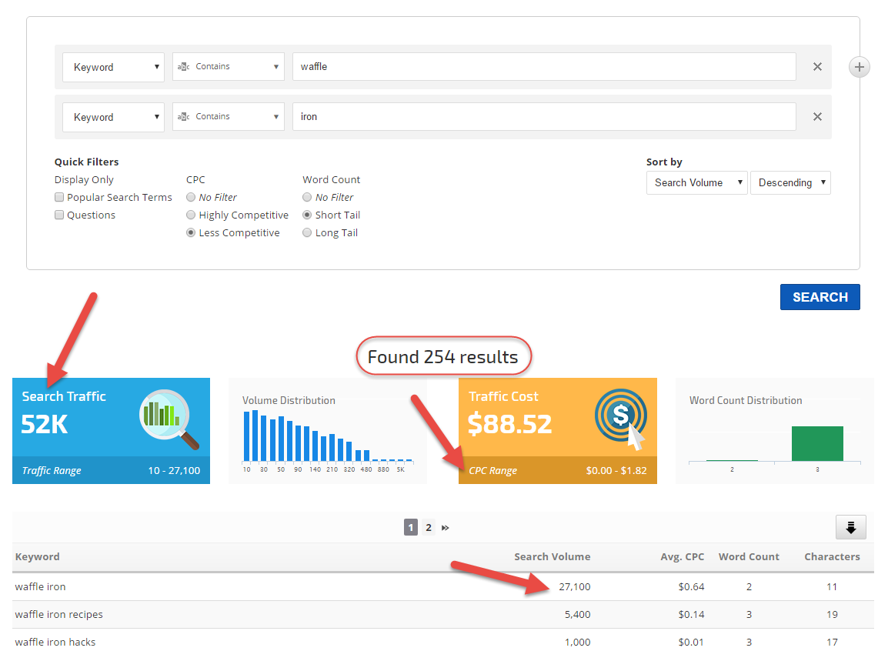Go to next pages with double-arrow icon
This screenshot has height=651, width=878.
point(446,528)
